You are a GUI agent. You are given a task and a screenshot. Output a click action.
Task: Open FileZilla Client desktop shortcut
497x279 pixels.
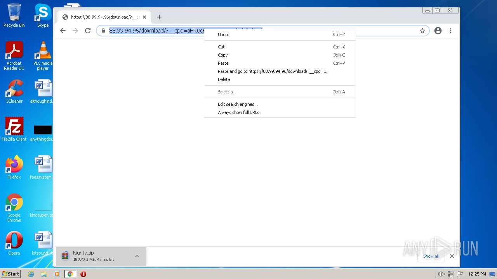tap(14, 129)
